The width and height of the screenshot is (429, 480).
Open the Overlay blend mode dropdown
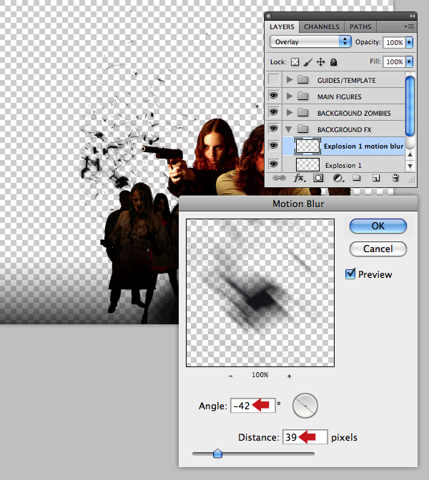coord(310,41)
